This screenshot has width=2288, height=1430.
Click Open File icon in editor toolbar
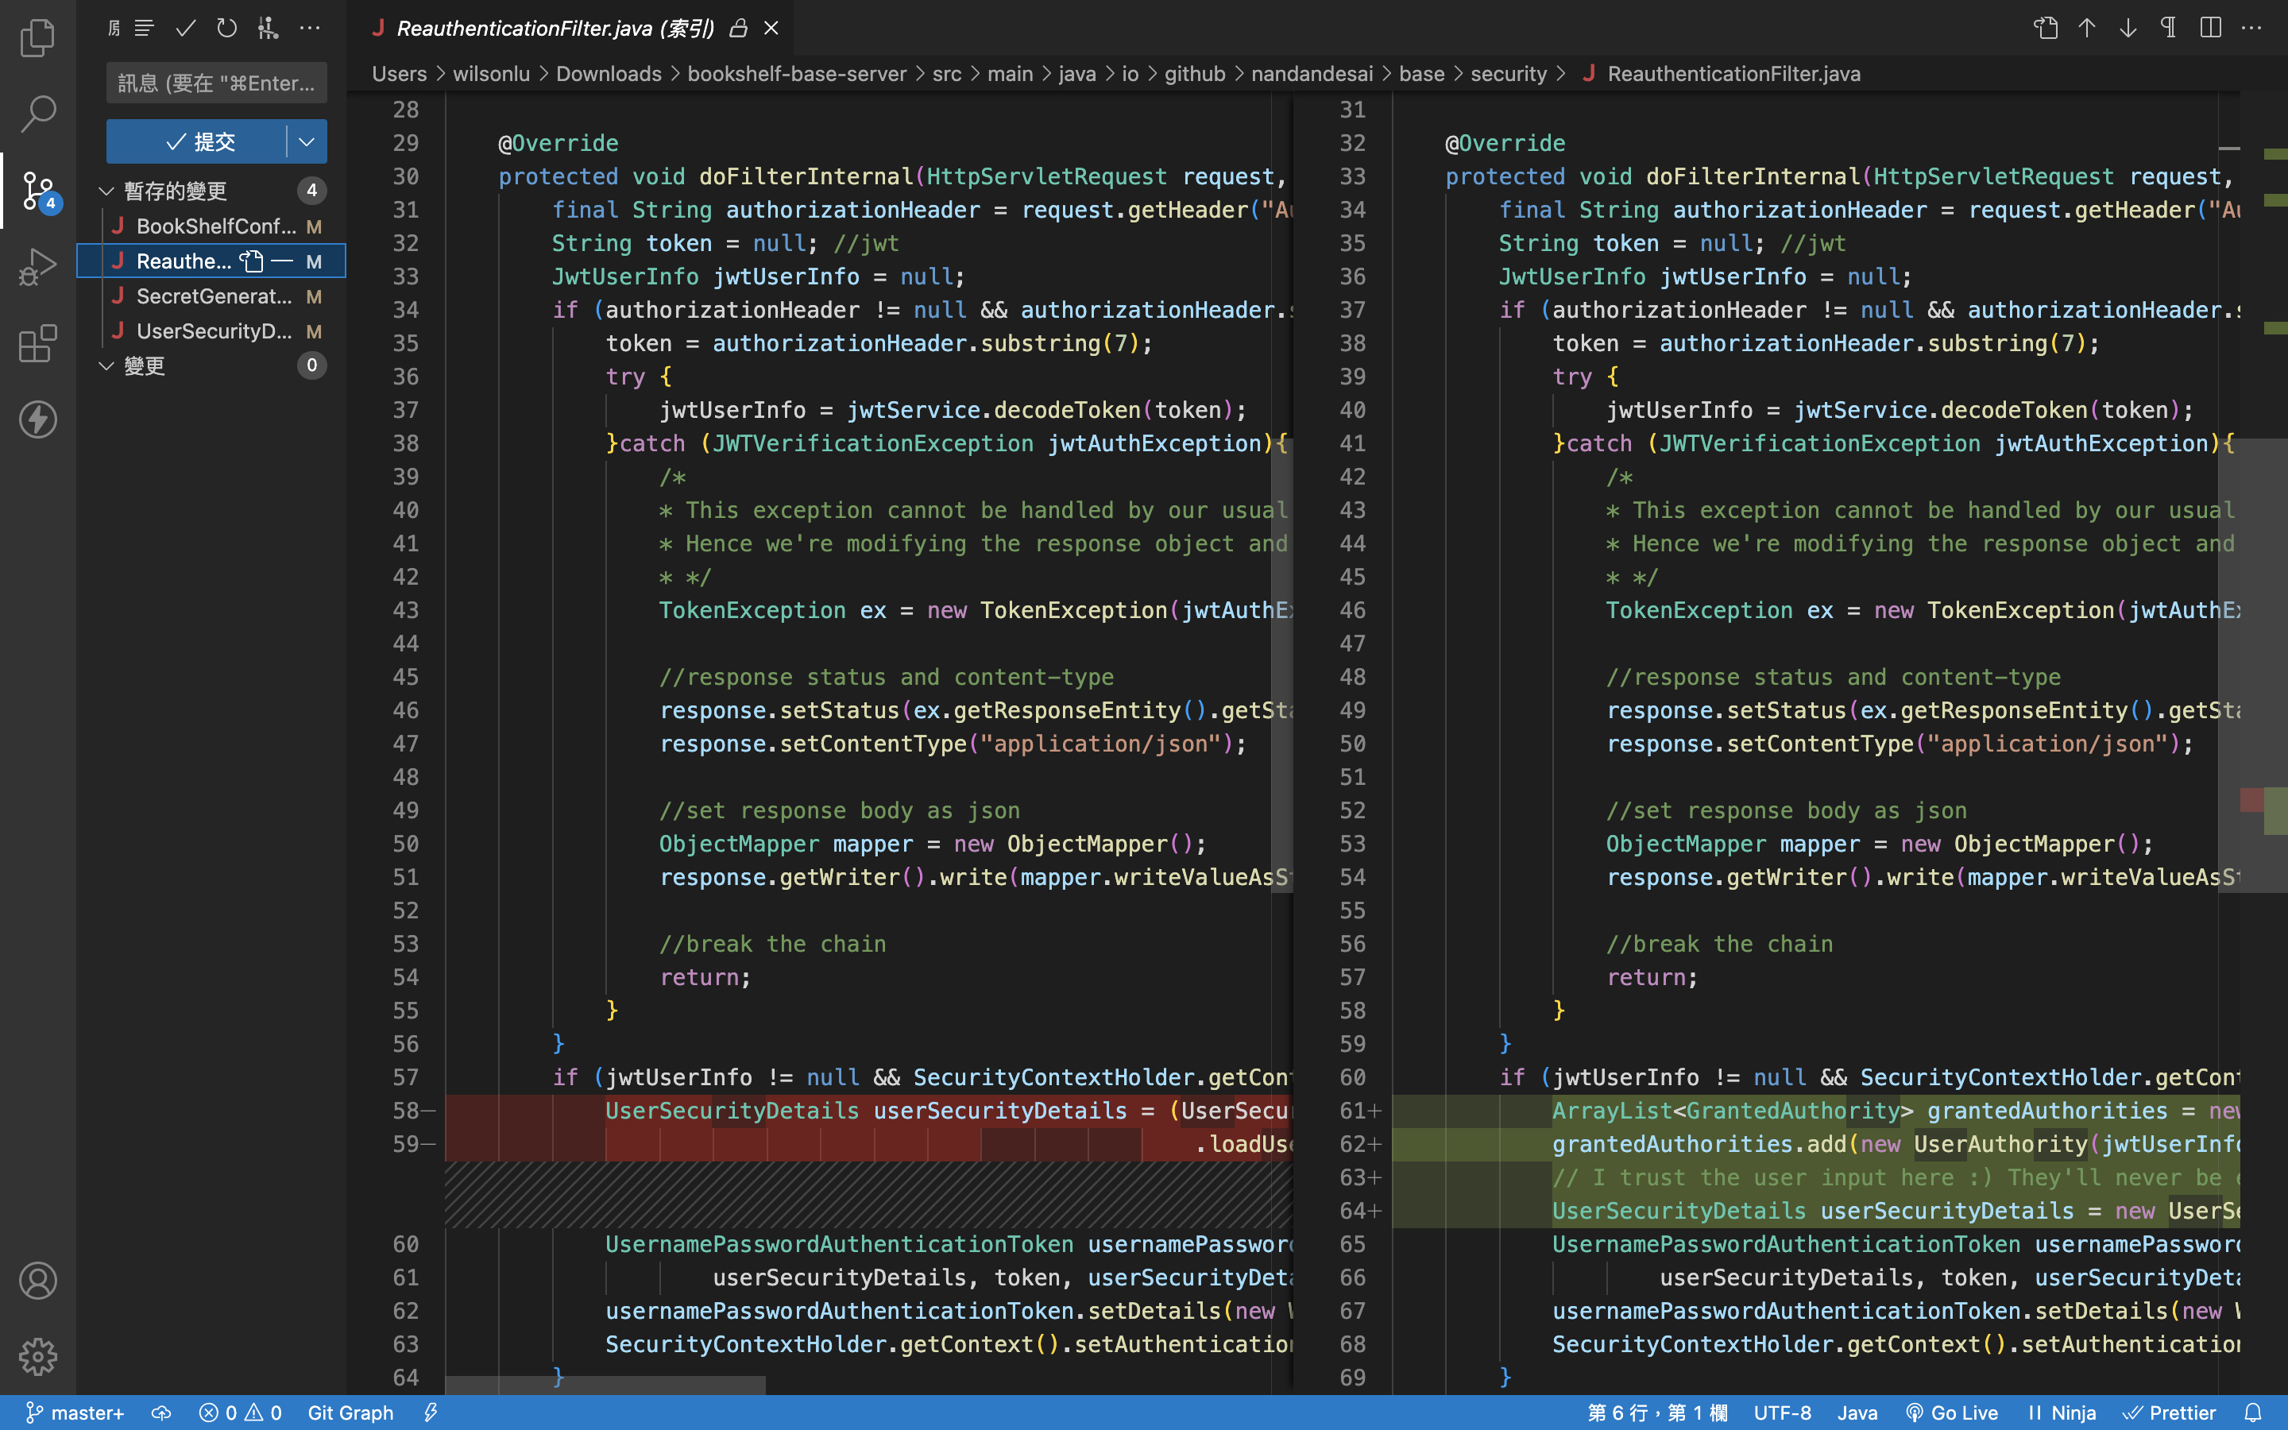pos(2046,29)
